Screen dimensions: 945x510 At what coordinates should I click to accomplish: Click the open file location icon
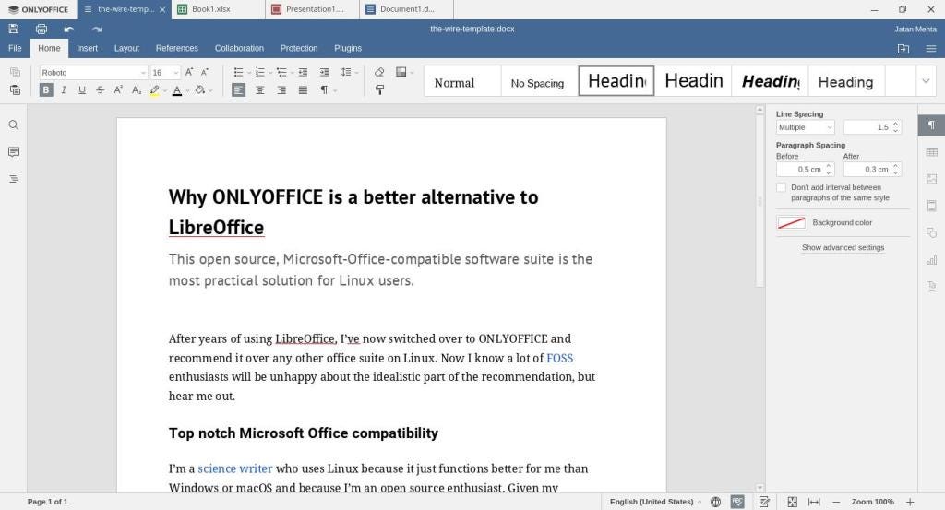[903, 49]
